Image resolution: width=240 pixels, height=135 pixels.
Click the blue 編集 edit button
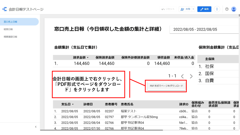204,9
